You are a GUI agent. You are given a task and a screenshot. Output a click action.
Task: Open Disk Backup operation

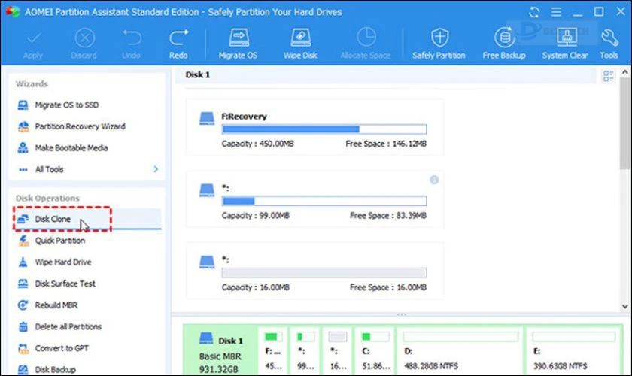(x=47, y=369)
